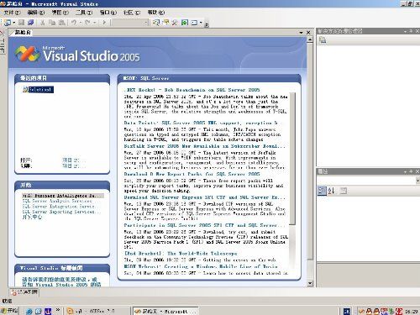Viewport: 420px width, 315px height.
Task: Open Solution Explorer from the toolbar icon
Action: tap(156, 23)
